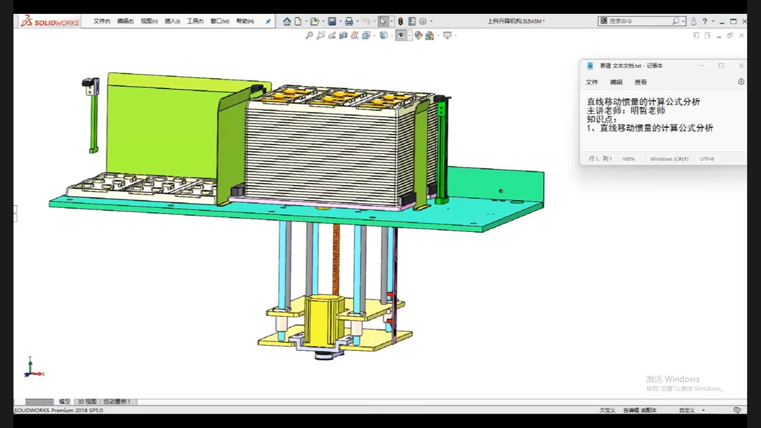This screenshot has width=761, height=428.
Task: Toggle the Hide/Show Items eye icon
Action: 401,36
